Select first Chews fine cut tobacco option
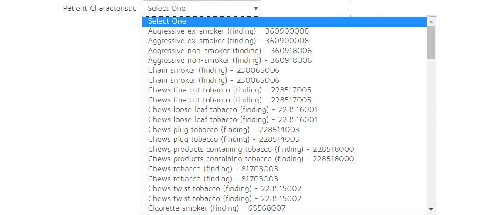The width and height of the screenshot is (488, 215). (x=230, y=90)
